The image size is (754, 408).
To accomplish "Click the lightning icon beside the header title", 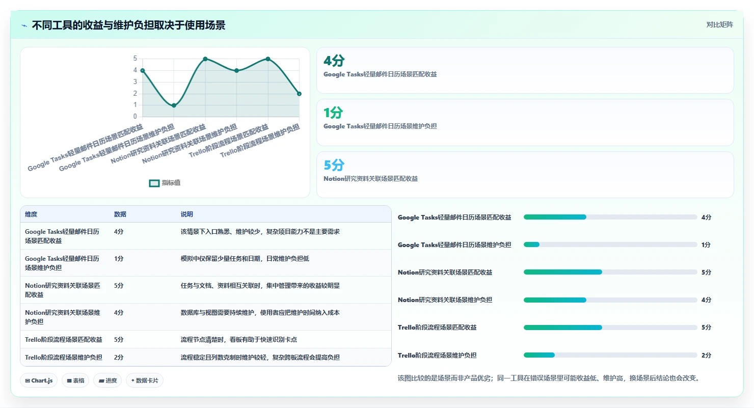I will pyautogui.click(x=24, y=25).
